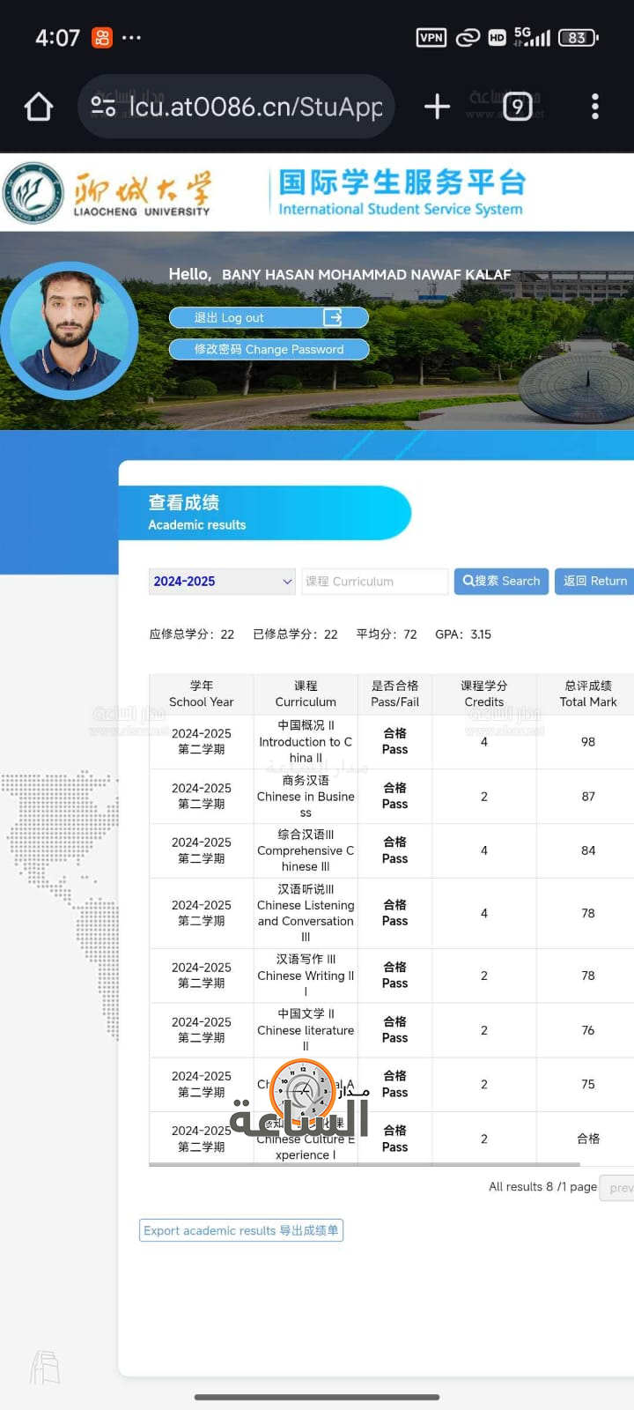Click the School Year column header
The height and width of the screenshot is (1410, 634).
click(202, 694)
